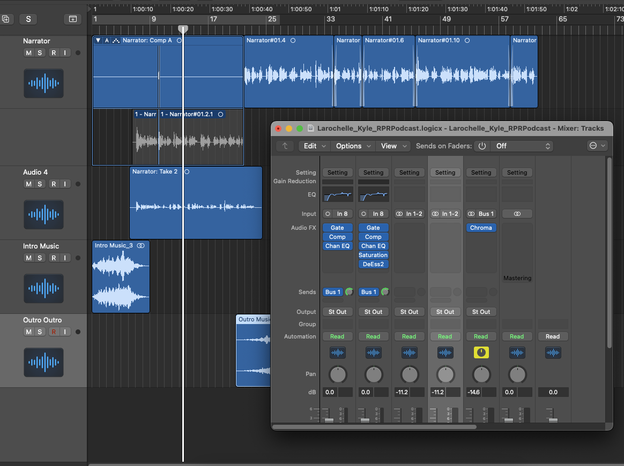Adjust first channel pan knob
The image size is (624, 466).
338,374
